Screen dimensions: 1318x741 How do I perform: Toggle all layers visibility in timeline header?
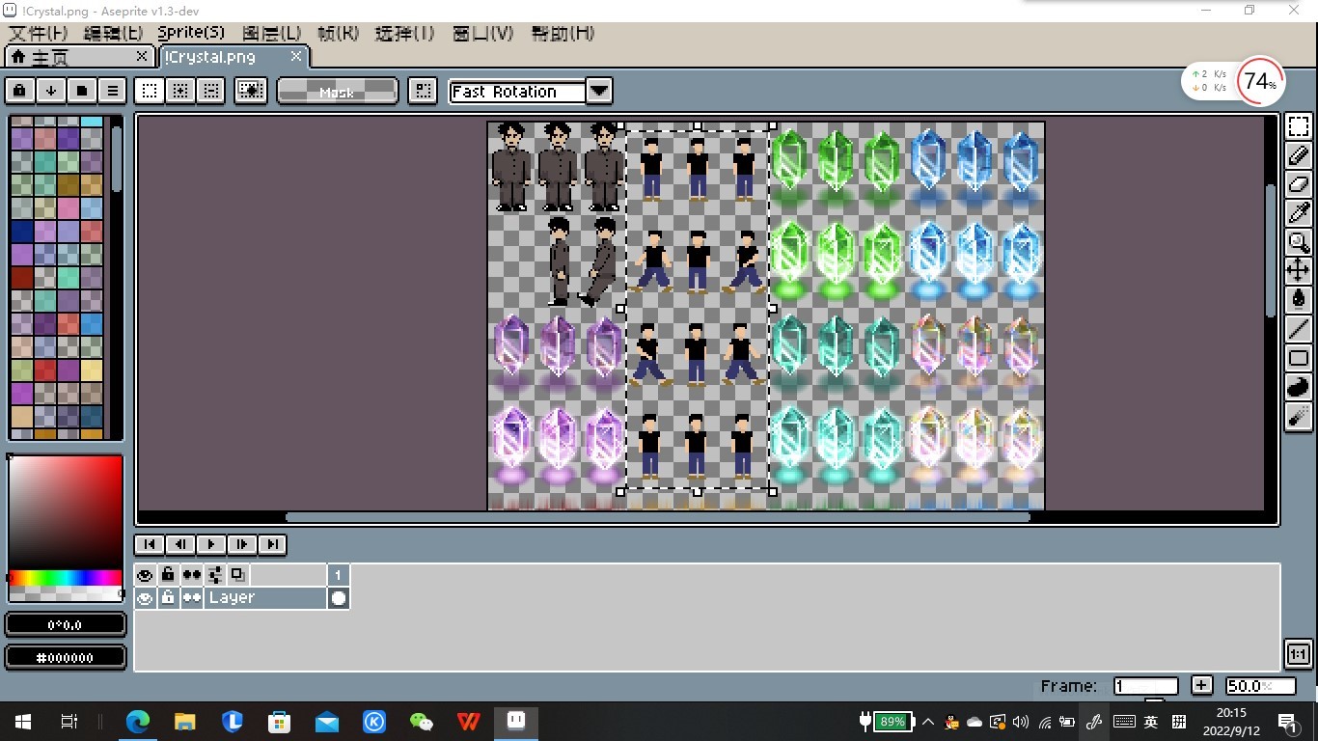point(145,575)
